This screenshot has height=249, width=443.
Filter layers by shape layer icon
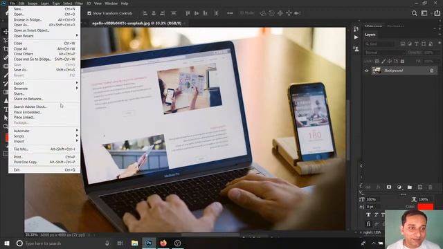click(424, 44)
